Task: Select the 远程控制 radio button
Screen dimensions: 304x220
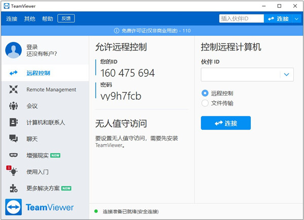Action: point(205,93)
